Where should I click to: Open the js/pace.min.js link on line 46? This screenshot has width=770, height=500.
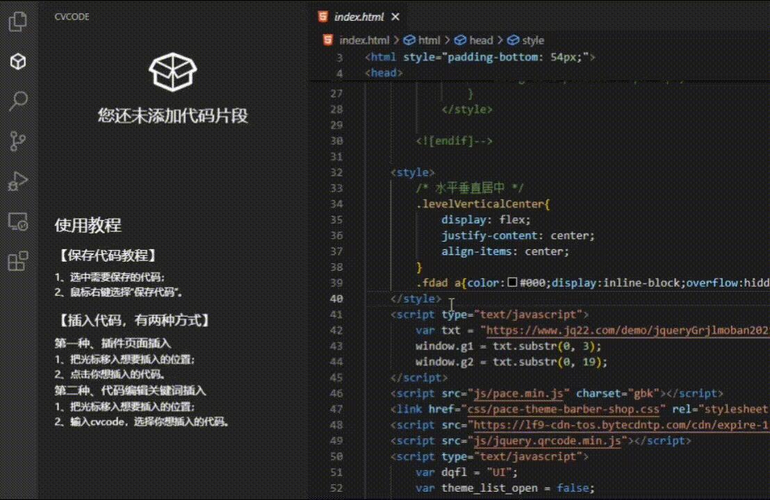(518, 394)
